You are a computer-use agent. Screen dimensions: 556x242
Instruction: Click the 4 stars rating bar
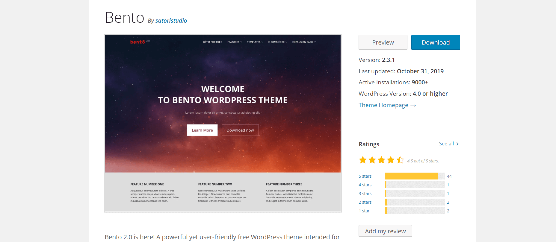415,185
